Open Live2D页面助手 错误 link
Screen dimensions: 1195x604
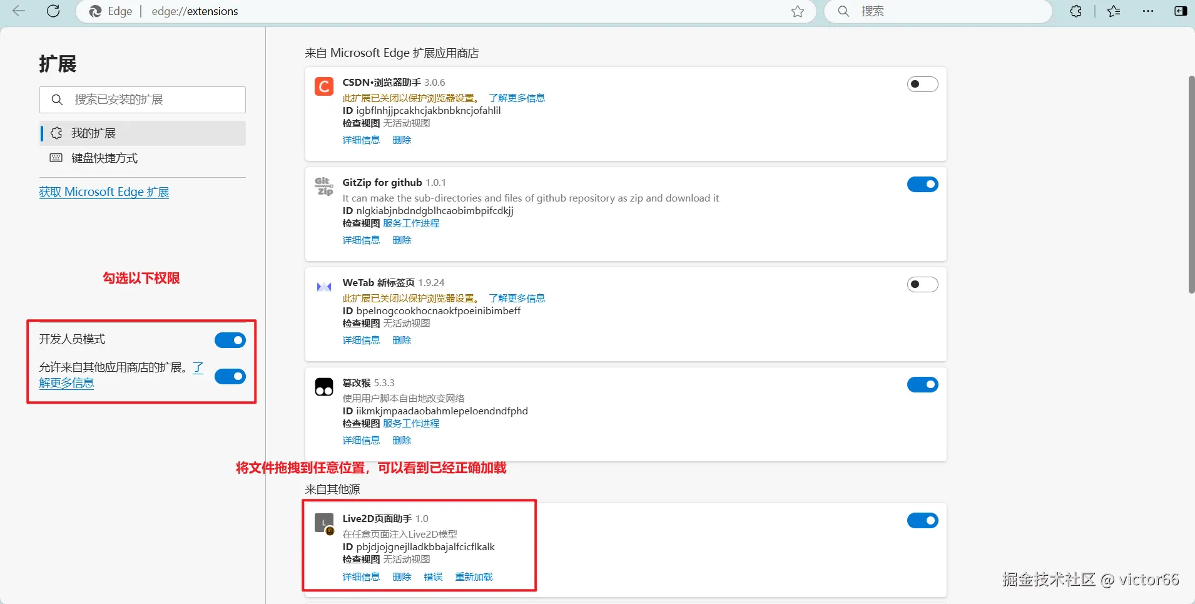[433, 577]
